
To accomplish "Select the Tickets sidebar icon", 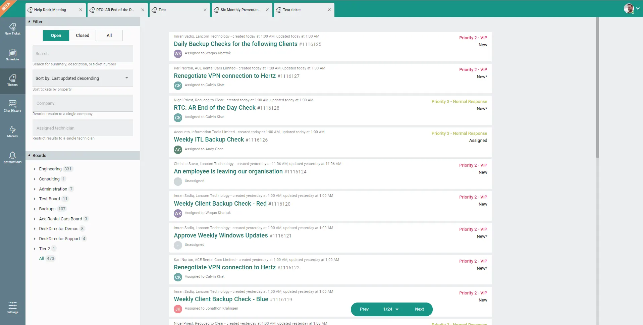I will coord(12,80).
